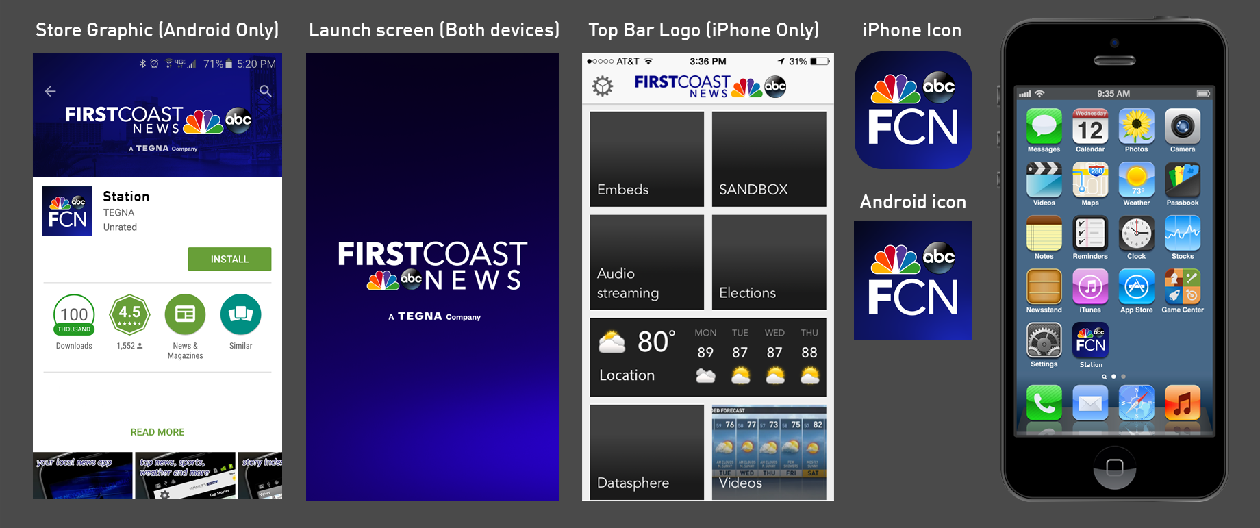
Task: Open the Reminders app
Action: (1090, 233)
